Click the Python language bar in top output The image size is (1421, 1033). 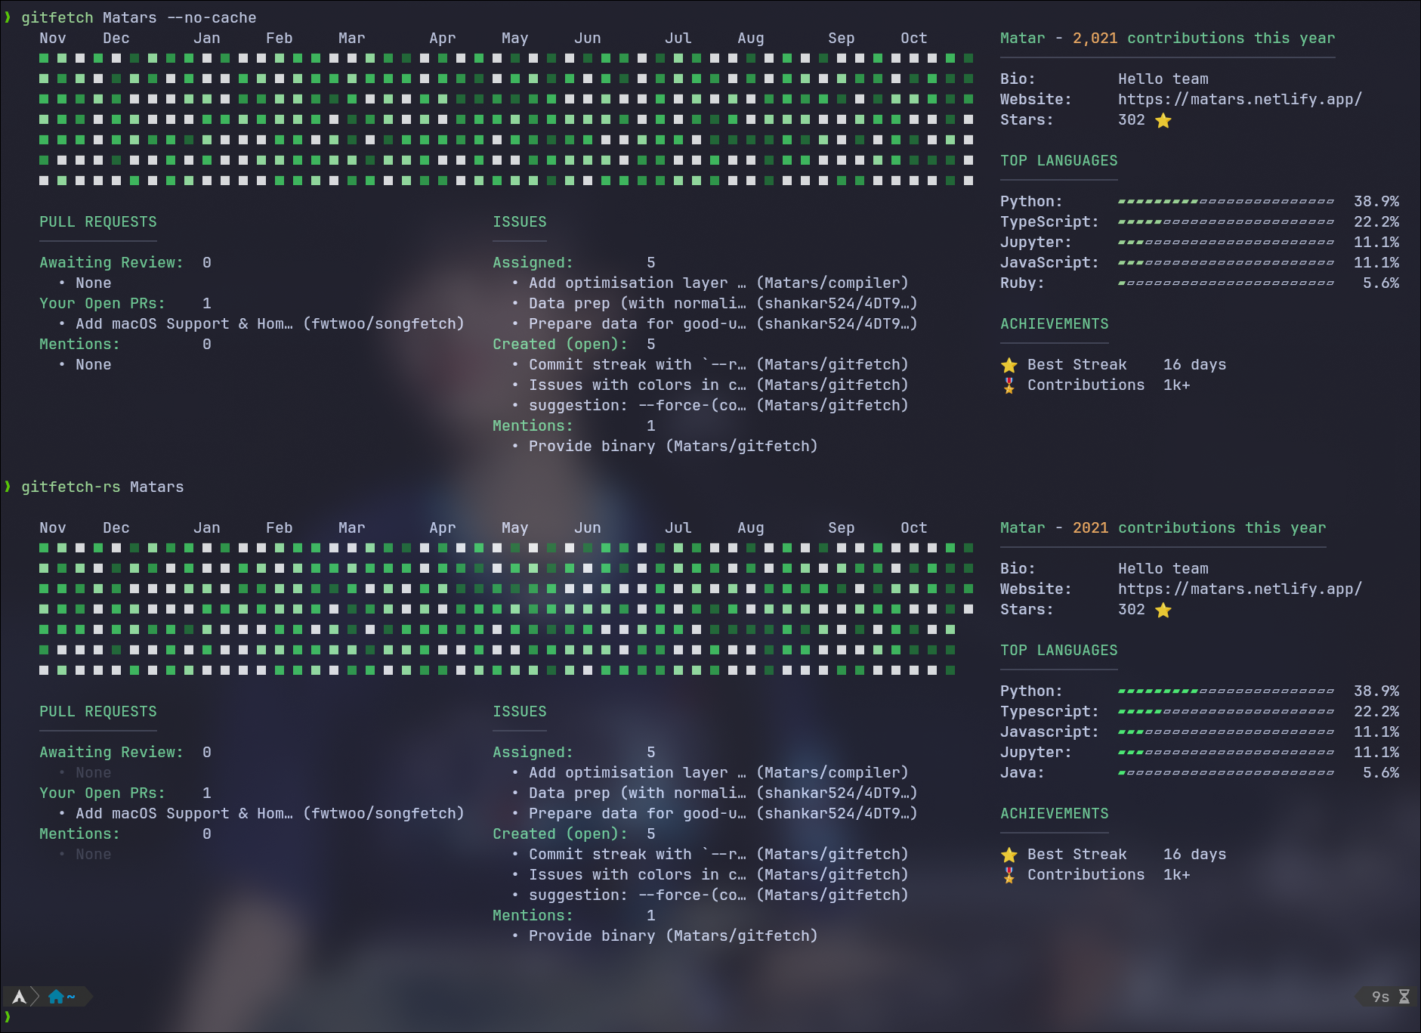[x=1225, y=202]
